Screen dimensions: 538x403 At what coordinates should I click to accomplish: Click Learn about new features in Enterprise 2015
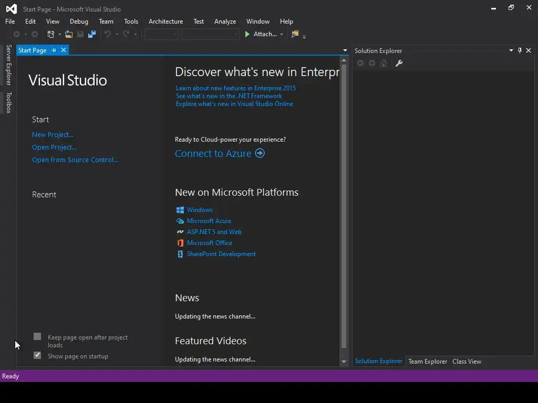pos(236,88)
